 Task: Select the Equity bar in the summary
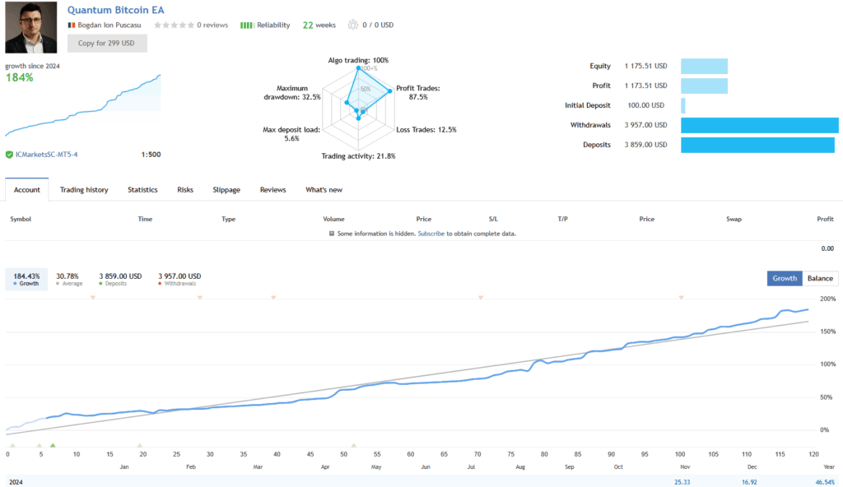[x=704, y=66]
